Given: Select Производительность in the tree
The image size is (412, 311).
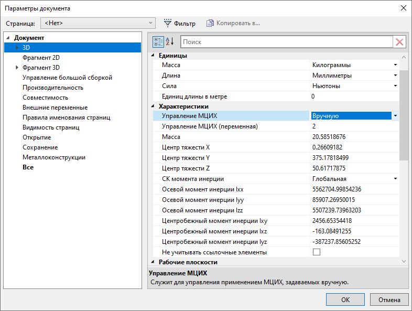Looking at the screenshot, I should click(52, 88).
